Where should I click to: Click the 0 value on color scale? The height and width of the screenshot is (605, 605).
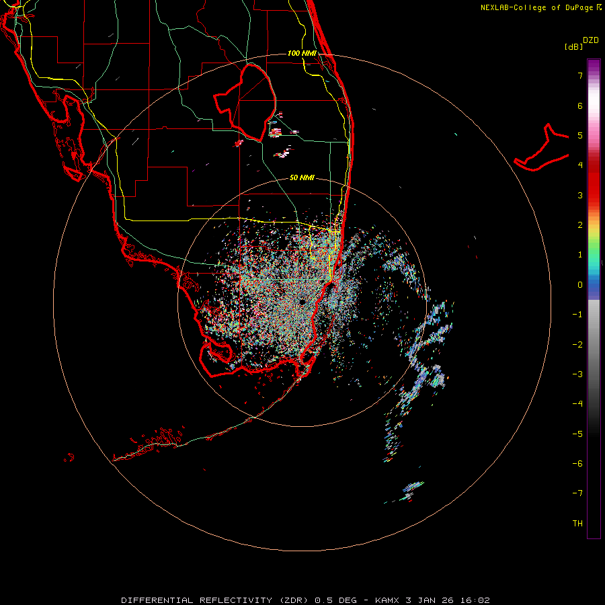[580, 285]
